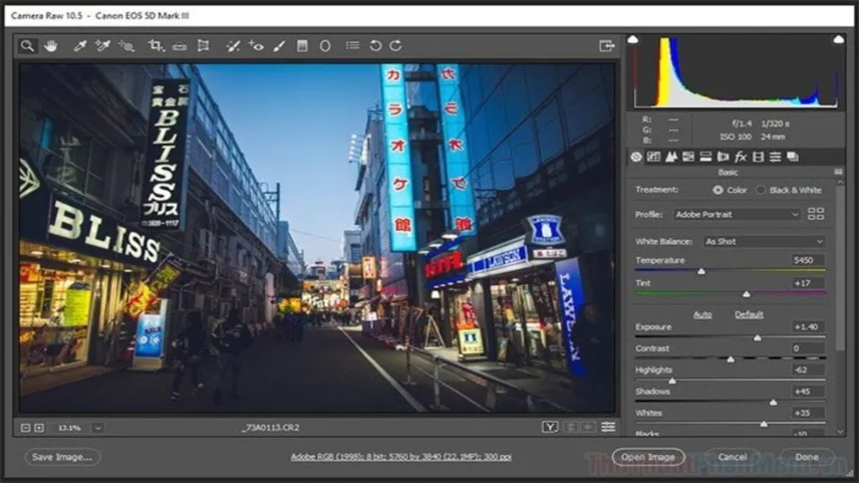Image resolution: width=859 pixels, height=483 pixels.
Task: Adjust the Highlights slider handle
Action: [672, 381]
